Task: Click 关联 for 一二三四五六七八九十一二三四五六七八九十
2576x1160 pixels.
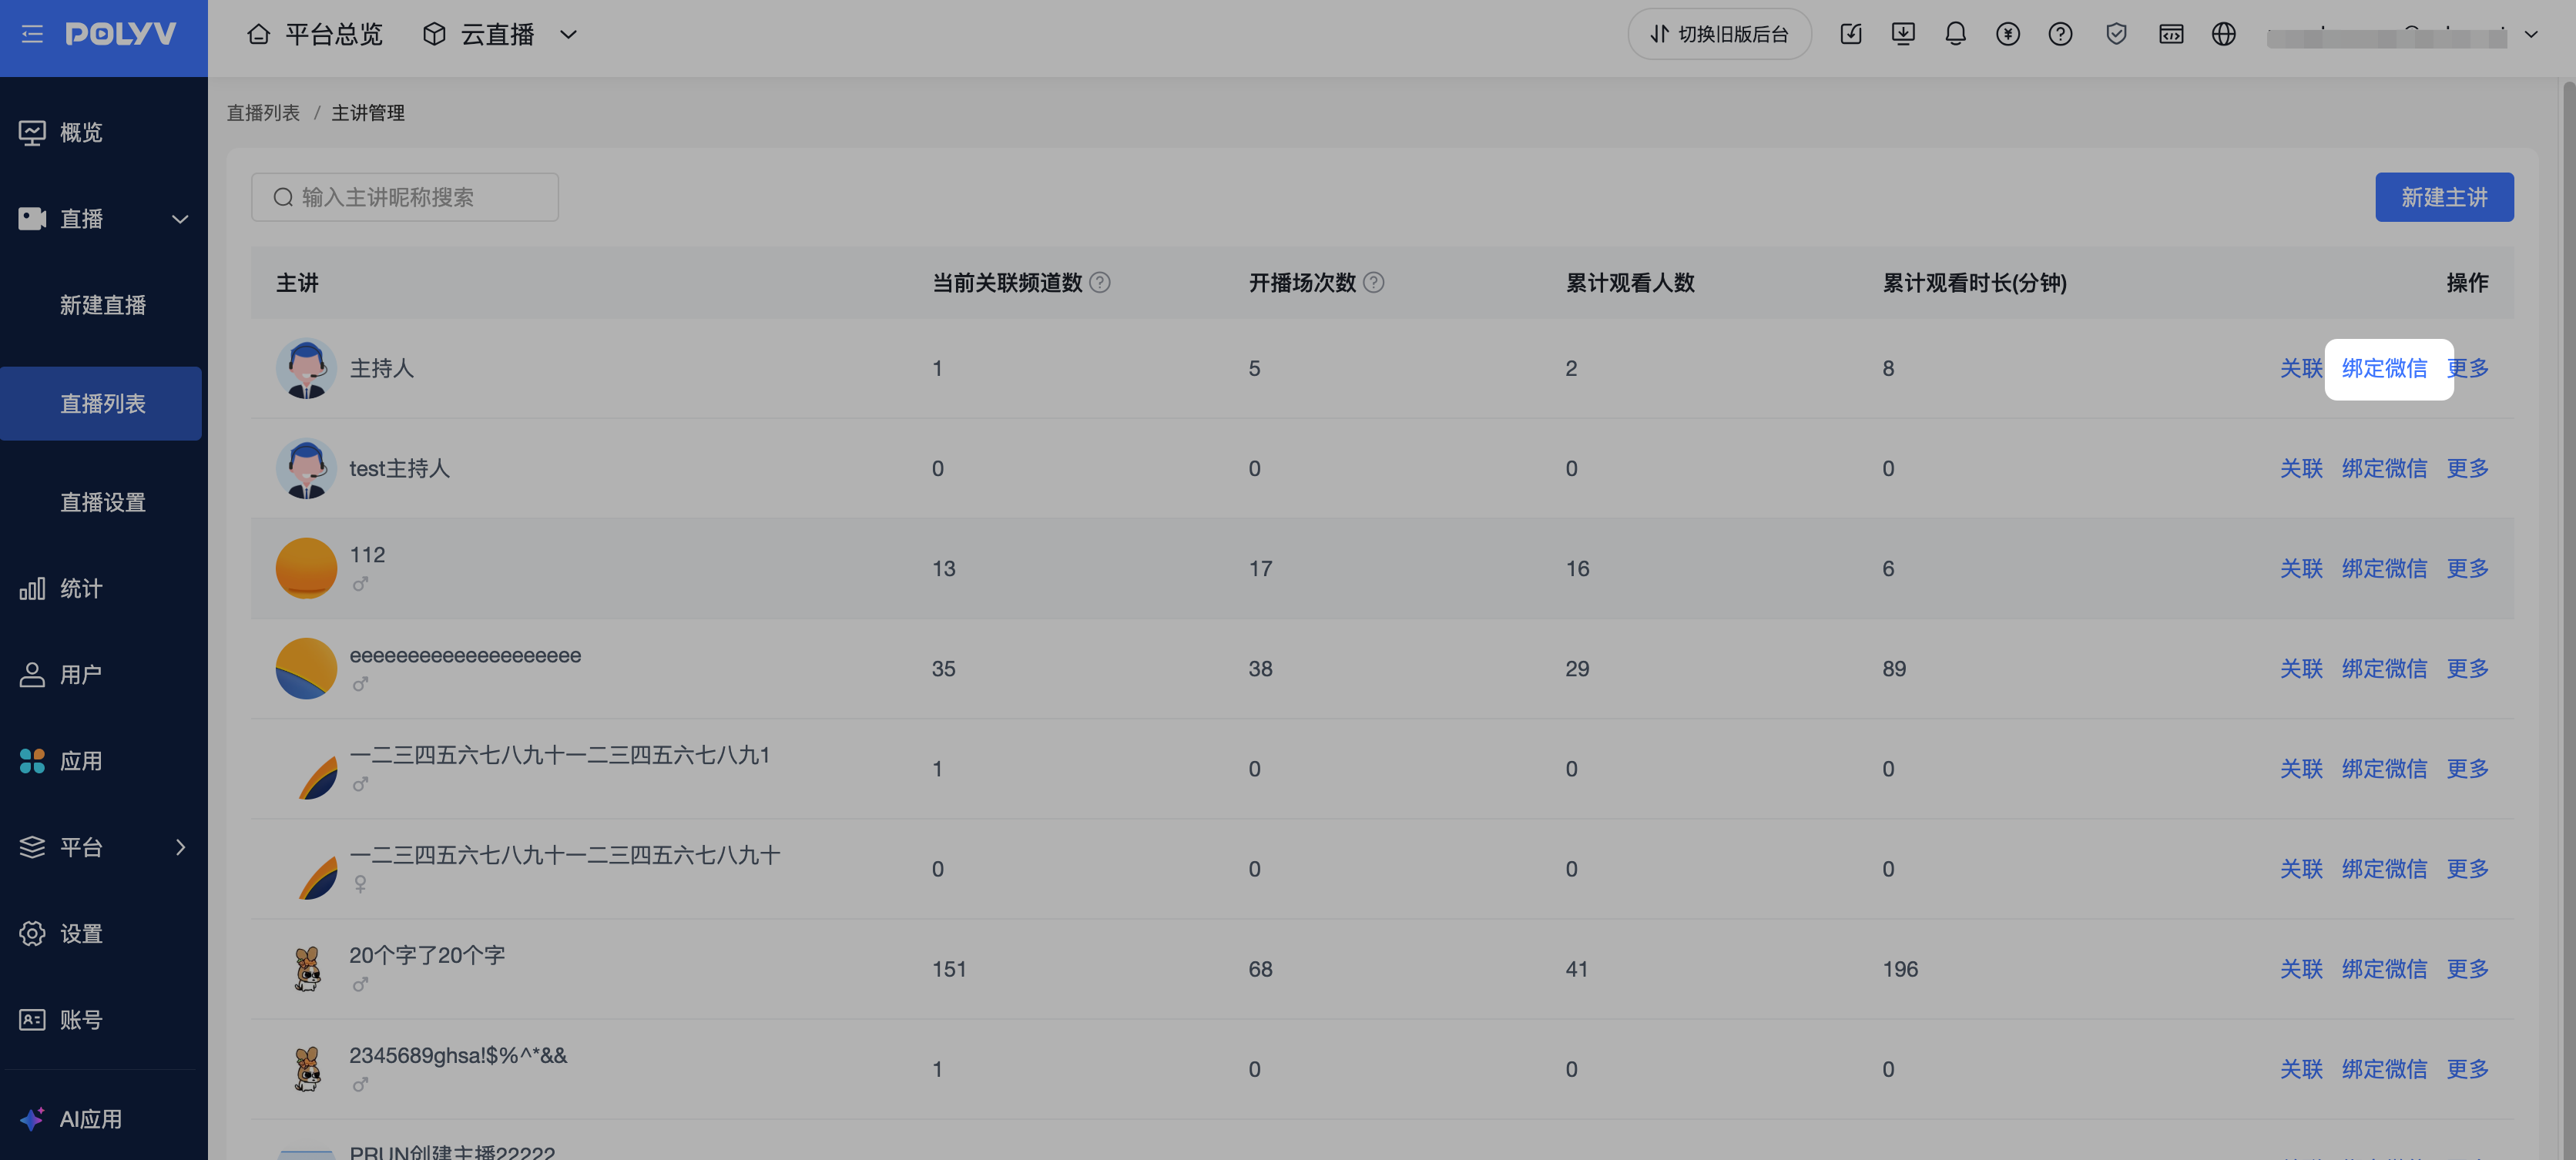Action: (2301, 869)
